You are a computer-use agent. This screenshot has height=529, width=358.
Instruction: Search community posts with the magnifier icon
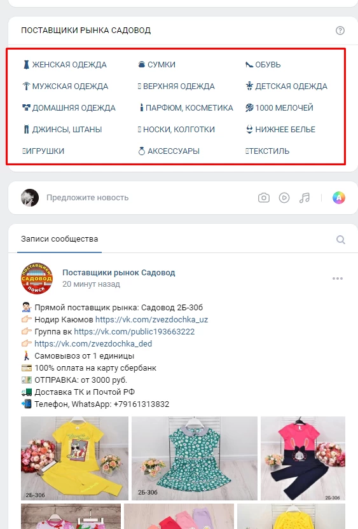pos(341,240)
